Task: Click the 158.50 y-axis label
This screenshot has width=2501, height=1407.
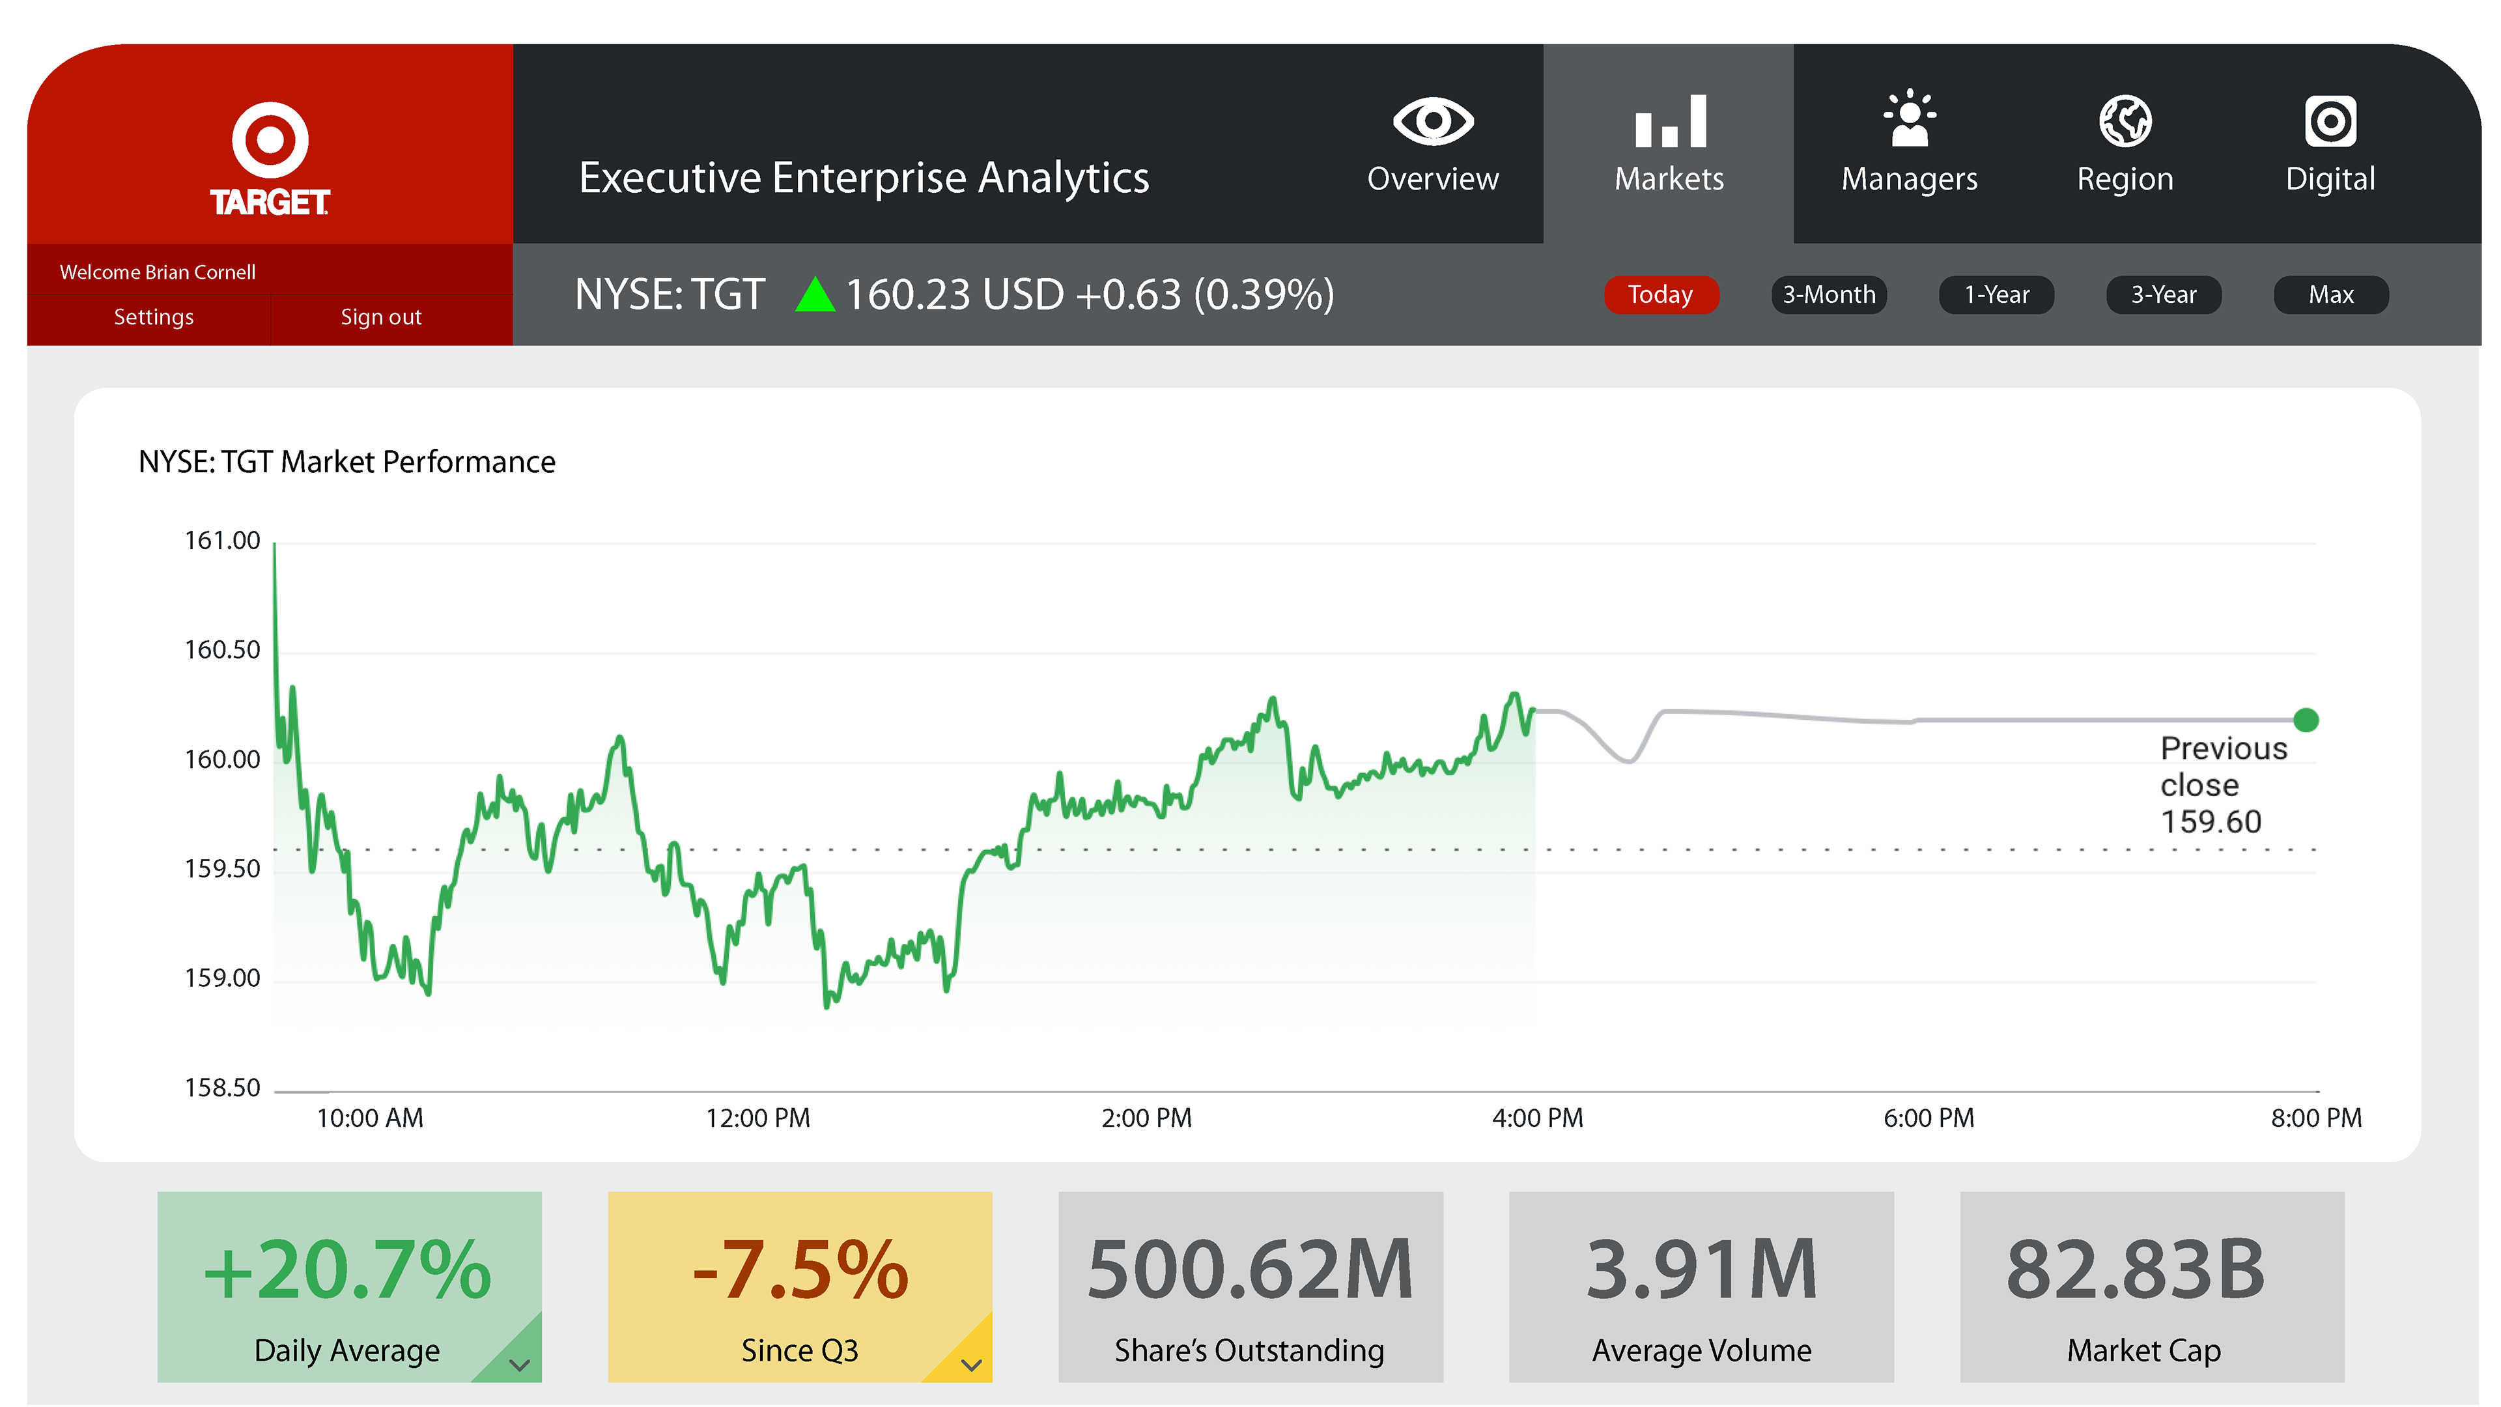Action: [222, 1088]
